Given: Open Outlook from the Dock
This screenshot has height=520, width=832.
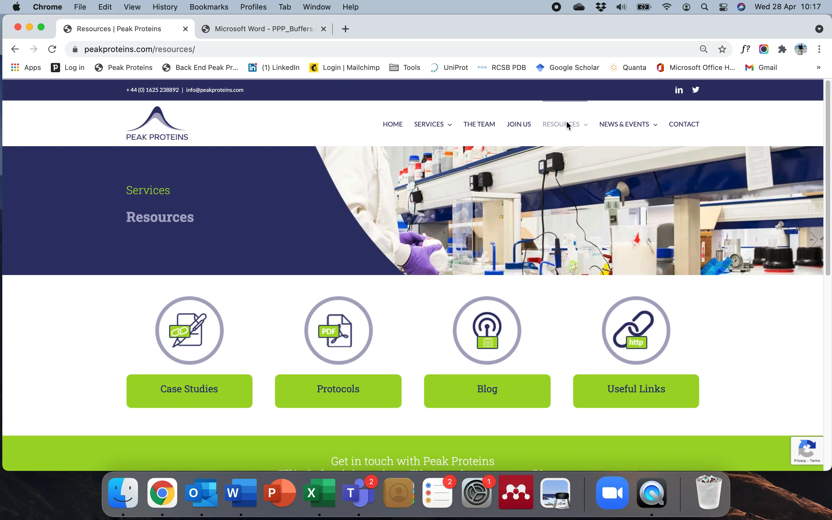Looking at the screenshot, I should (201, 493).
